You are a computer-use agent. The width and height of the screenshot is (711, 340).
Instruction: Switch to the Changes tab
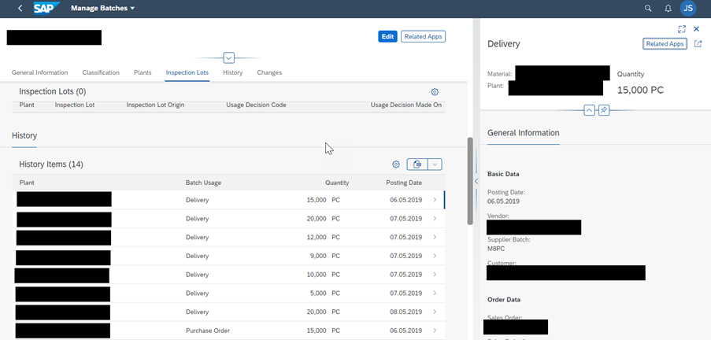tap(269, 72)
